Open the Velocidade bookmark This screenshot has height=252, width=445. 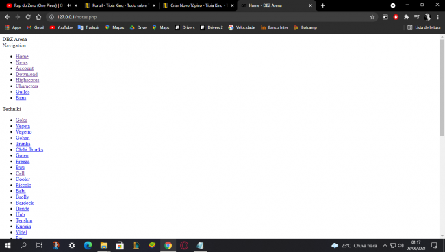[x=242, y=27]
